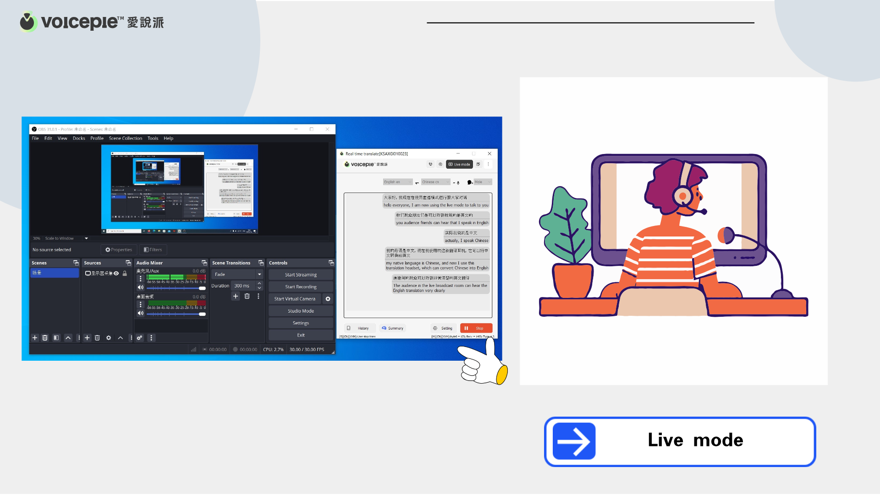Screen dimensions: 880x495
Task: Delete the selected source with the trash icon
Action: pyautogui.click(x=97, y=338)
